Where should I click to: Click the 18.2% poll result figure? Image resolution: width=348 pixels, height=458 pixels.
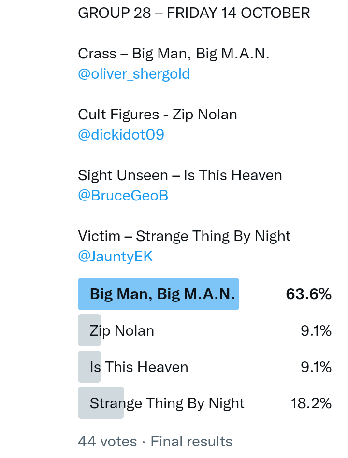[311, 403]
